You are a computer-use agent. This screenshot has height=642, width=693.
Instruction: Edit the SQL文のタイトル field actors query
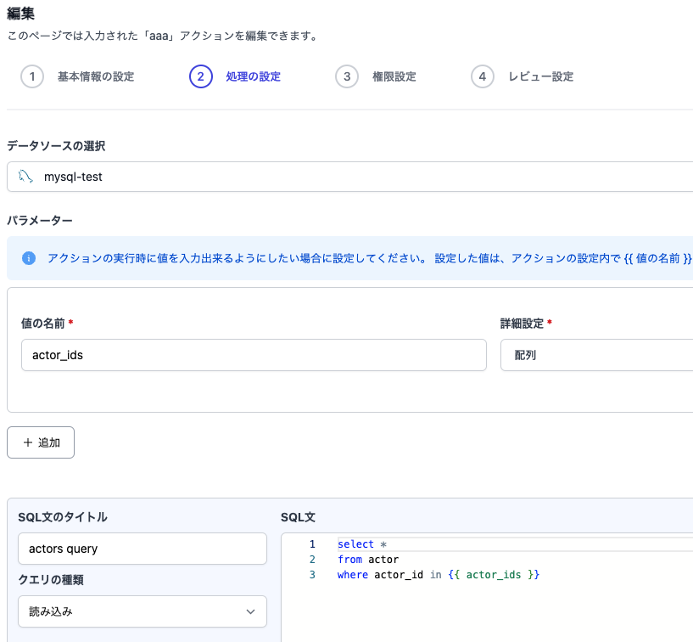(143, 549)
